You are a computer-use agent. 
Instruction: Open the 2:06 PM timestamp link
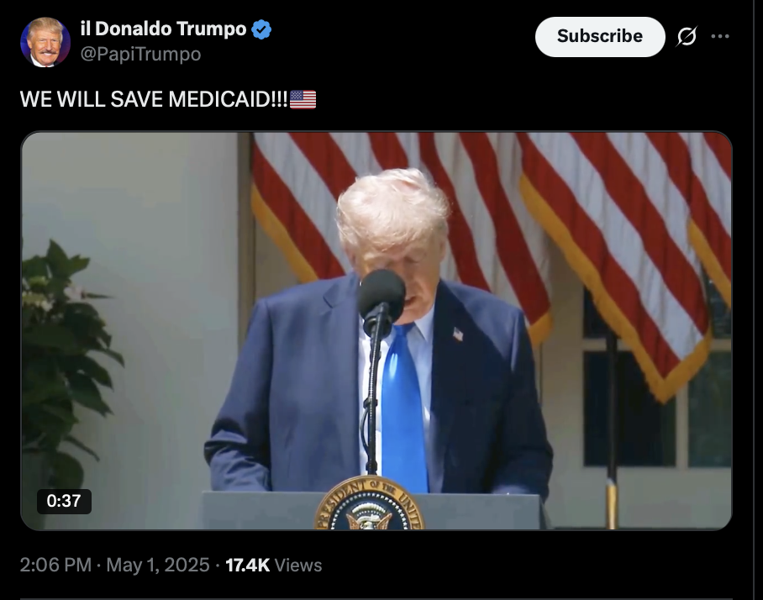point(55,565)
